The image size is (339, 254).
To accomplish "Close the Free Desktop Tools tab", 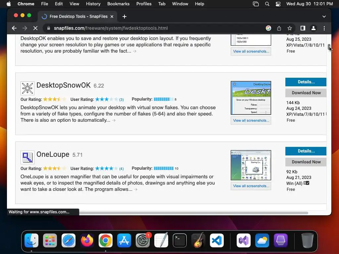I will coord(112,17).
